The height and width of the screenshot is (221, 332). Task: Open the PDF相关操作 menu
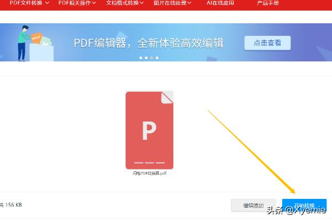pyautogui.click(x=74, y=3)
